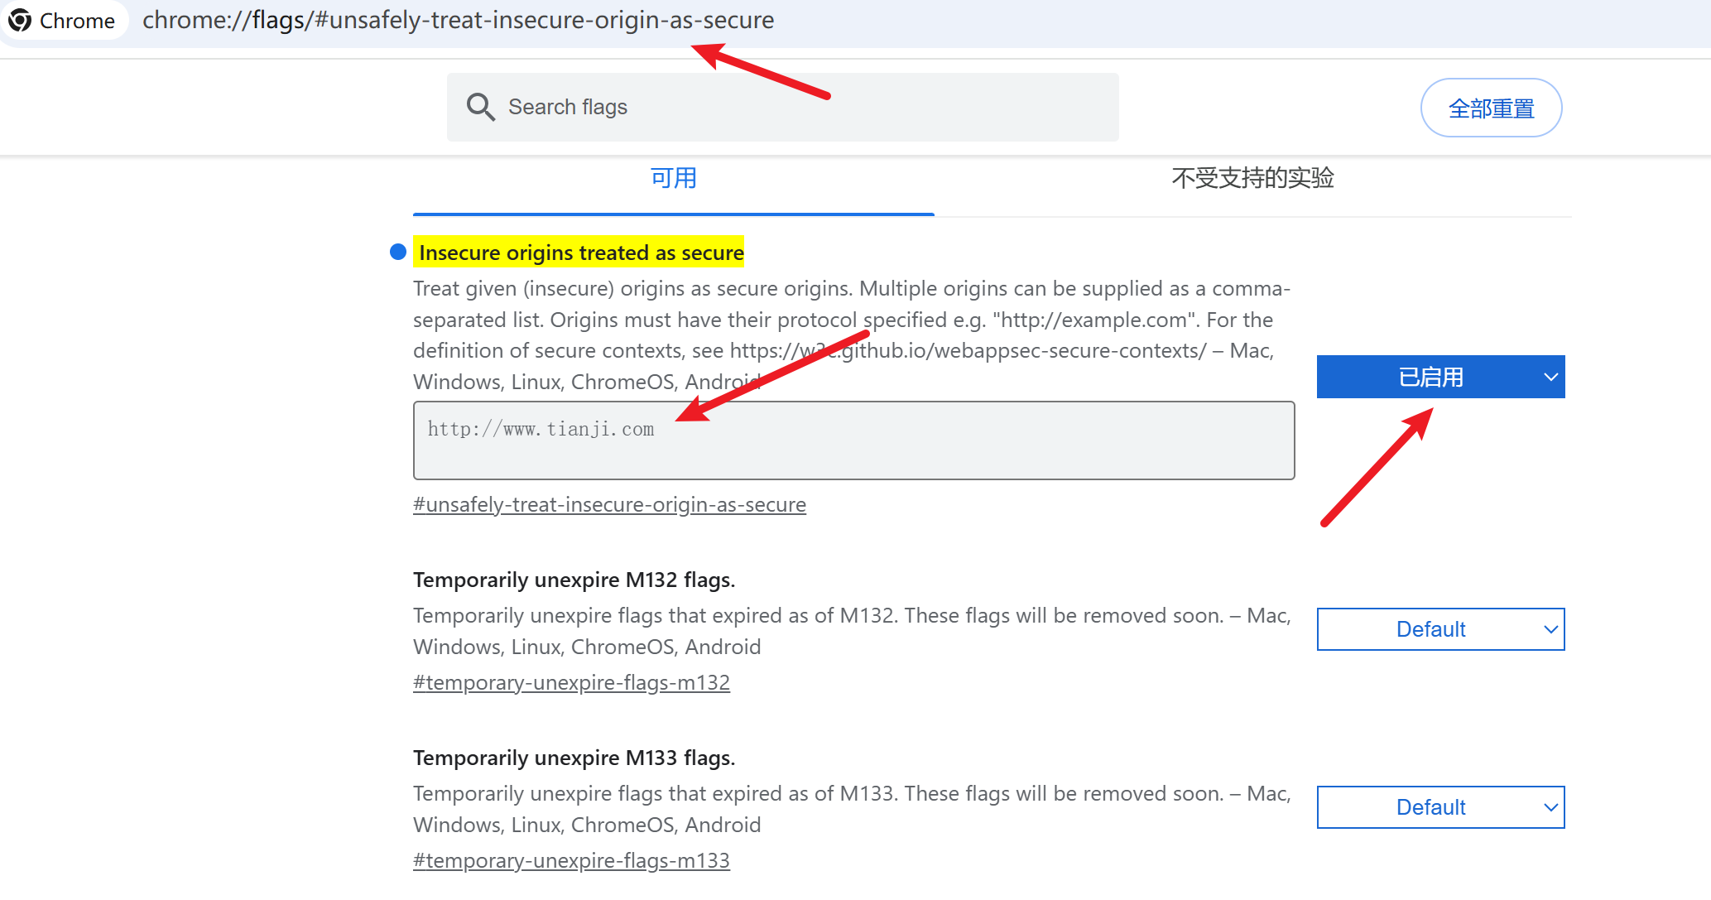The width and height of the screenshot is (1711, 900).
Task: Open #temporary-unexpire-flags-m132 link
Action: [x=571, y=683]
